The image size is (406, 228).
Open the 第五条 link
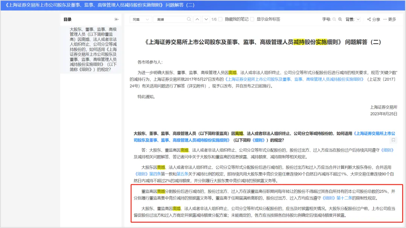(182, 174)
